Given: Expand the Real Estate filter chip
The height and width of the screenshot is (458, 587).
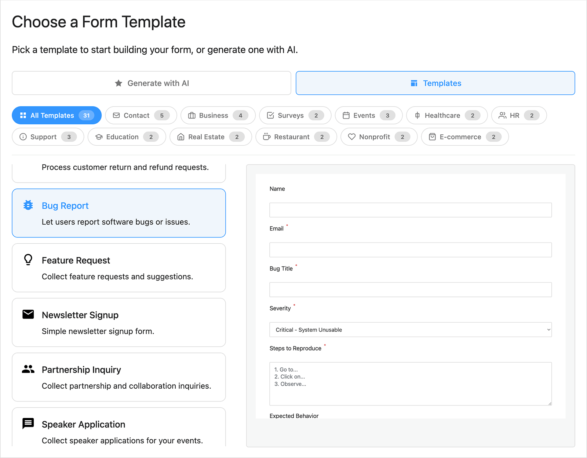Looking at the screenshot, I should tap(211, 137).
